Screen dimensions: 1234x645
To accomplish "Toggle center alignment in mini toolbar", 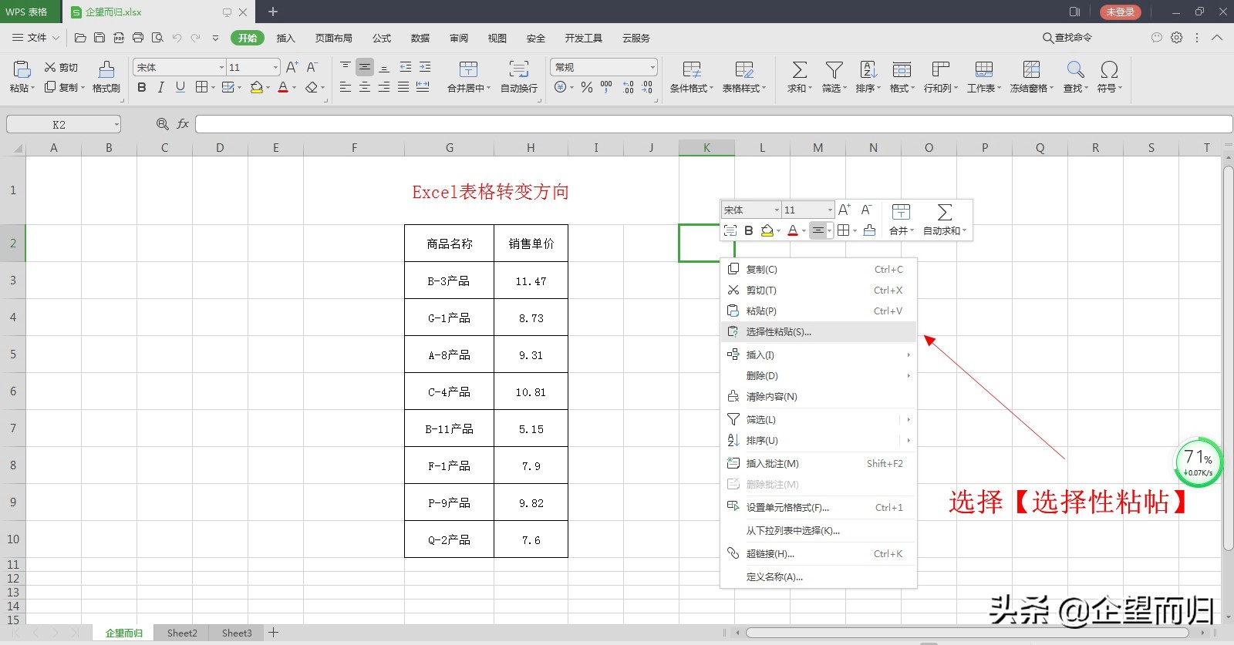I will click(818, 230).
